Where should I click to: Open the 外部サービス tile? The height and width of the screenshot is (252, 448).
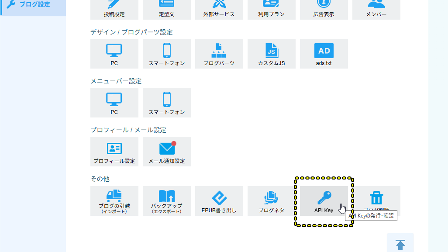pyautogui.click(x=219, y=10)
